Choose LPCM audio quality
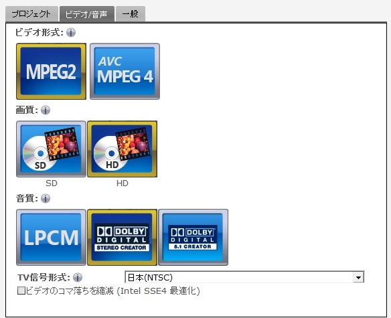Screen dimensions: 391x318 point(51,237)
